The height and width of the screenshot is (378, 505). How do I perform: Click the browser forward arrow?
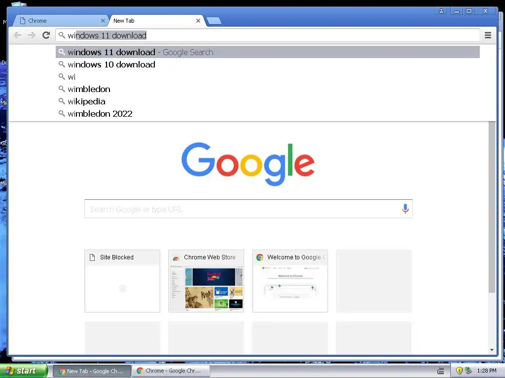[32, 35]
